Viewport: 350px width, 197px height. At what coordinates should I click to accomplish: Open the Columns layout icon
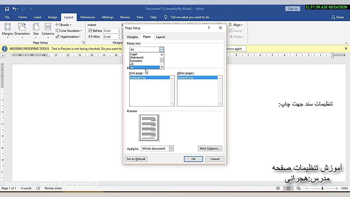pyautogui.click(x=48, y=27)
